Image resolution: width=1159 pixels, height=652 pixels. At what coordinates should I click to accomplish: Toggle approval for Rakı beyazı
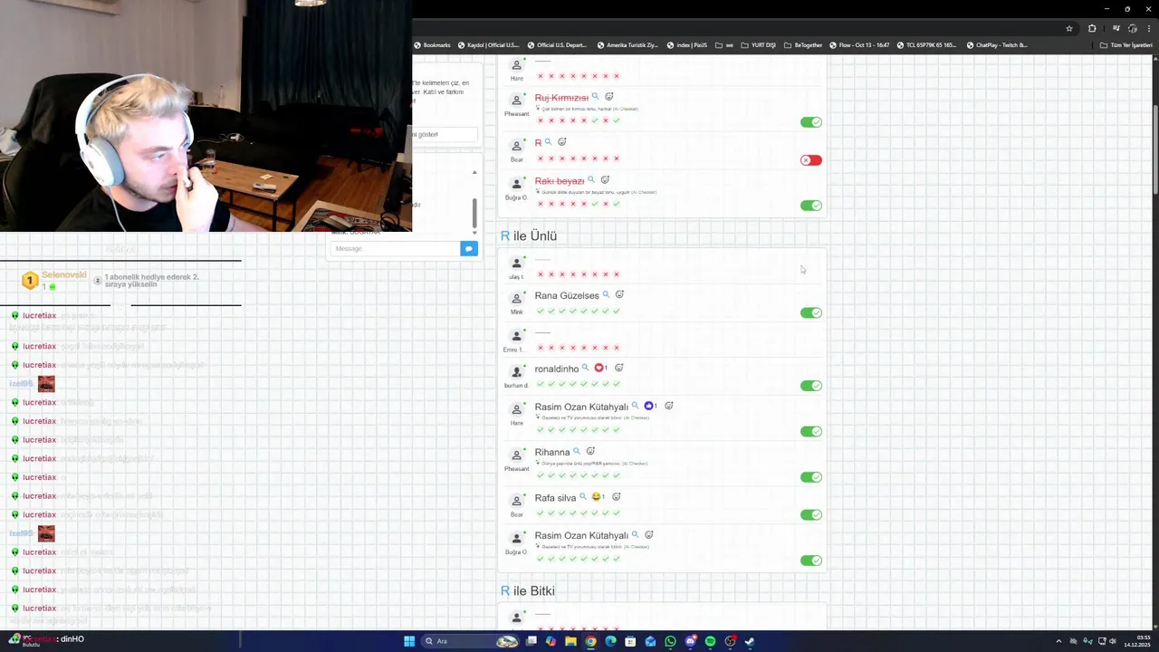pos(811,206)
